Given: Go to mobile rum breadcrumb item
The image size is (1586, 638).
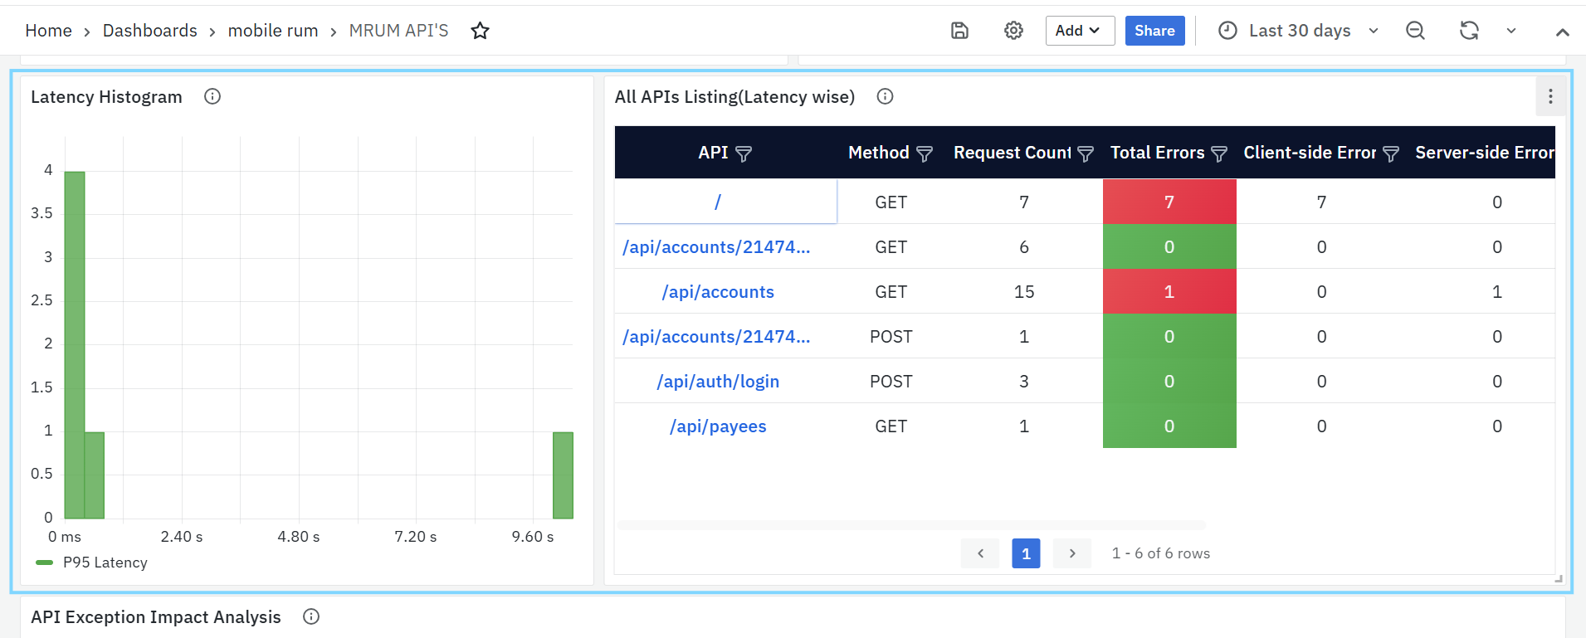Looking at the screenshot, I should [x=273, y=31].
